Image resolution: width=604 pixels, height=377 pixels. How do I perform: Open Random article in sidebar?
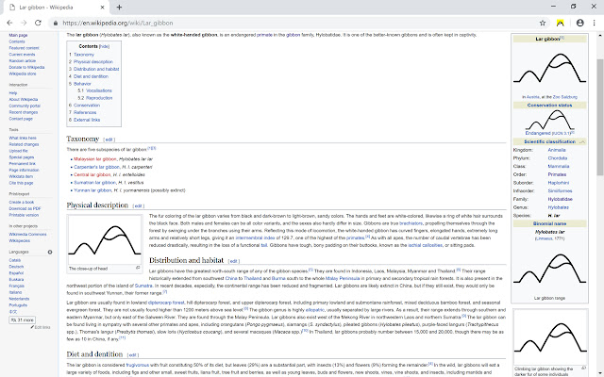[23, 60]
